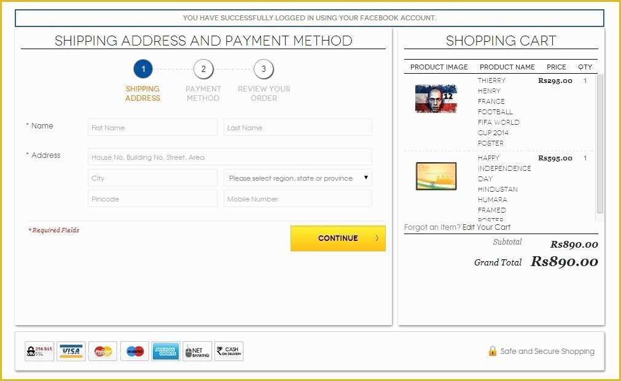Click the Rs295.00 price
Screen dimensions: 621x381
coord(555,81)
